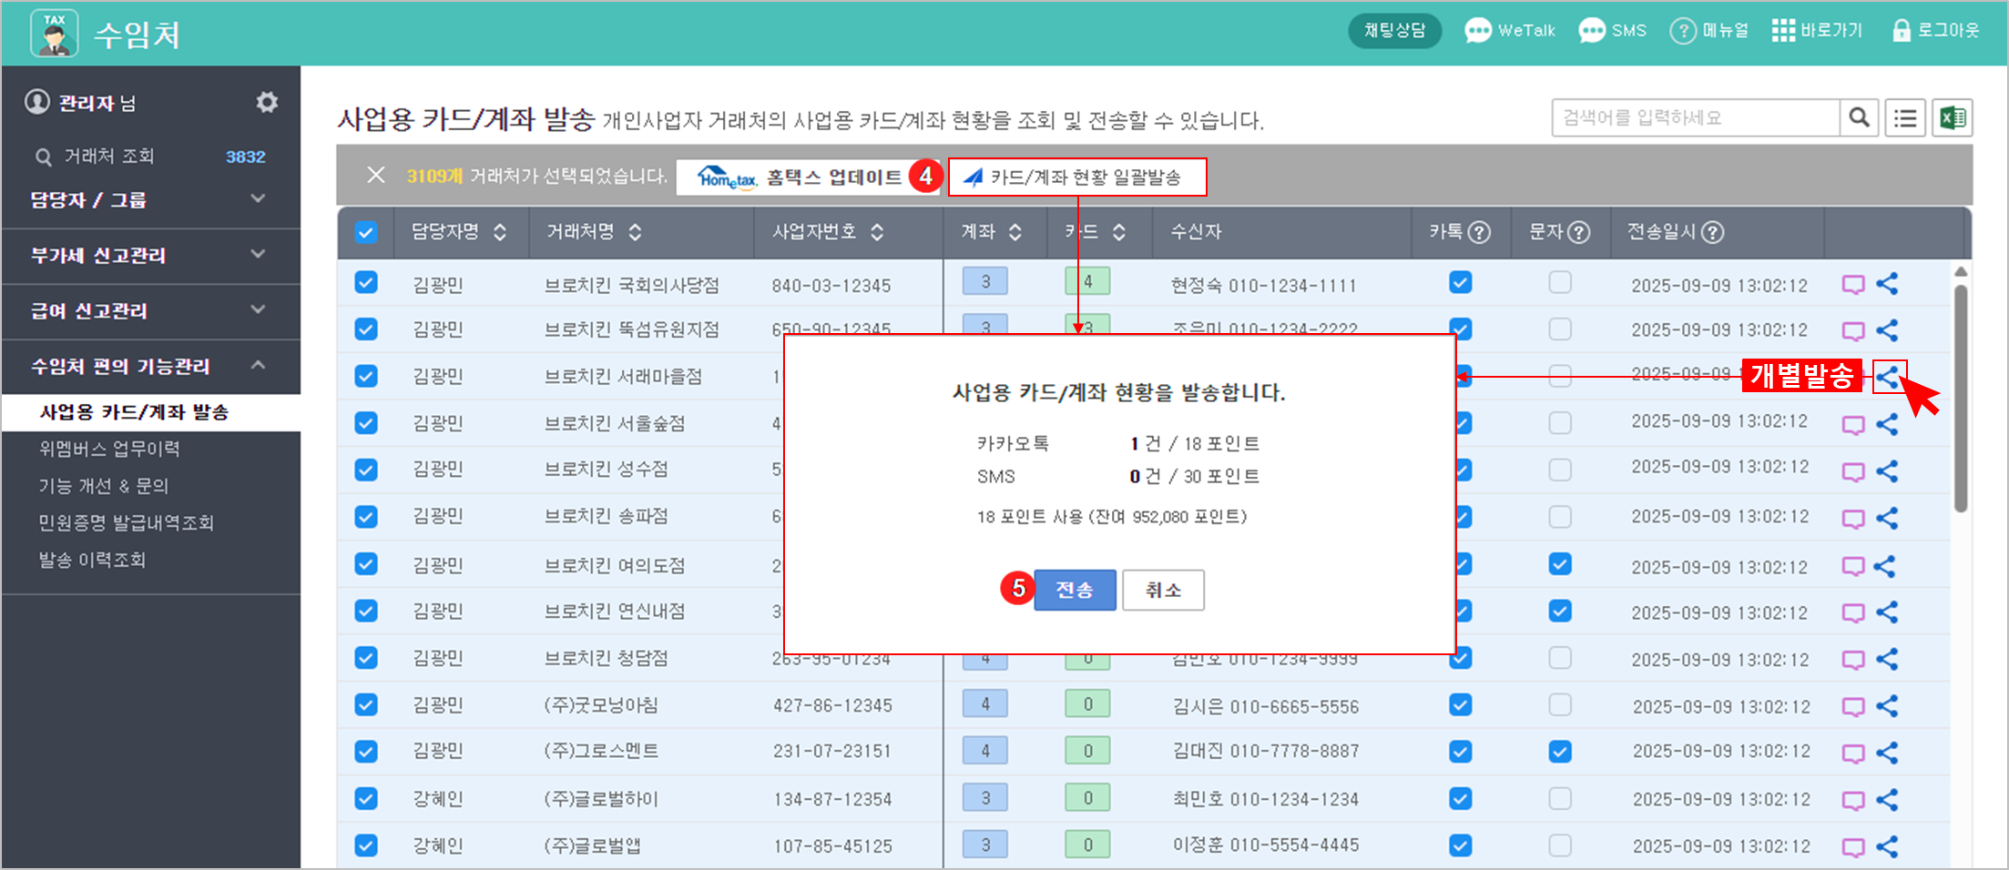Click share icon for (주)글로벌하이 row
Image resolution: width=2009 pixels, height=870 pixels.
pyautogui.click(x=1887, y=799)
